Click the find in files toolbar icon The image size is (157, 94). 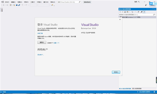pyautogui.click(x=52, y=5)
